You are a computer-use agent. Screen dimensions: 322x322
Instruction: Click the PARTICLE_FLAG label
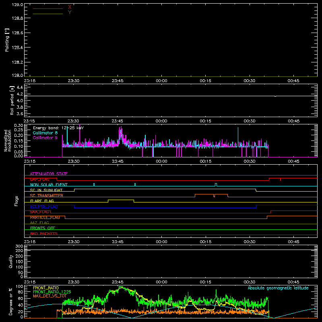coord(45,217)
